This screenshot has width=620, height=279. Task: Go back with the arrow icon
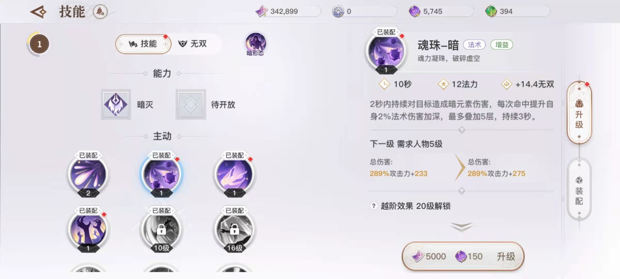click(x=38, y=12)
